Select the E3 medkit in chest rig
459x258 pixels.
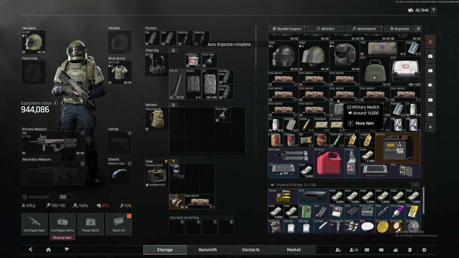tap(210, 84)
